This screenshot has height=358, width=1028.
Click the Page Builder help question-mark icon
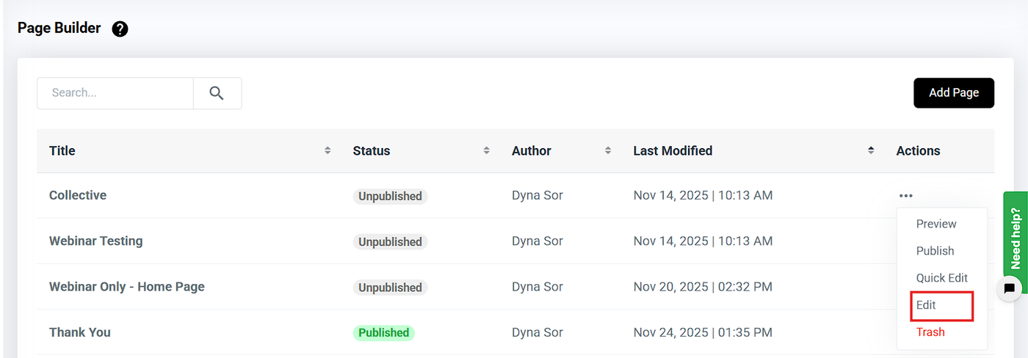(120, 29)
